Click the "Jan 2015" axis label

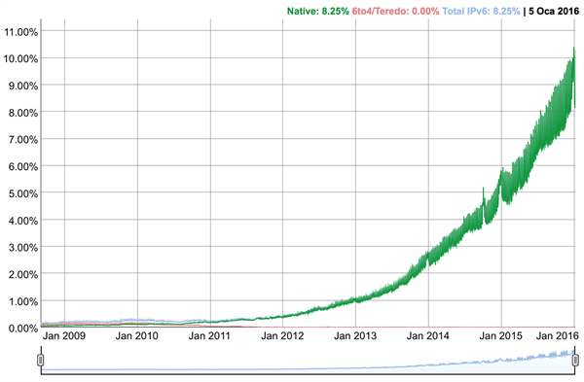point(501,336)
